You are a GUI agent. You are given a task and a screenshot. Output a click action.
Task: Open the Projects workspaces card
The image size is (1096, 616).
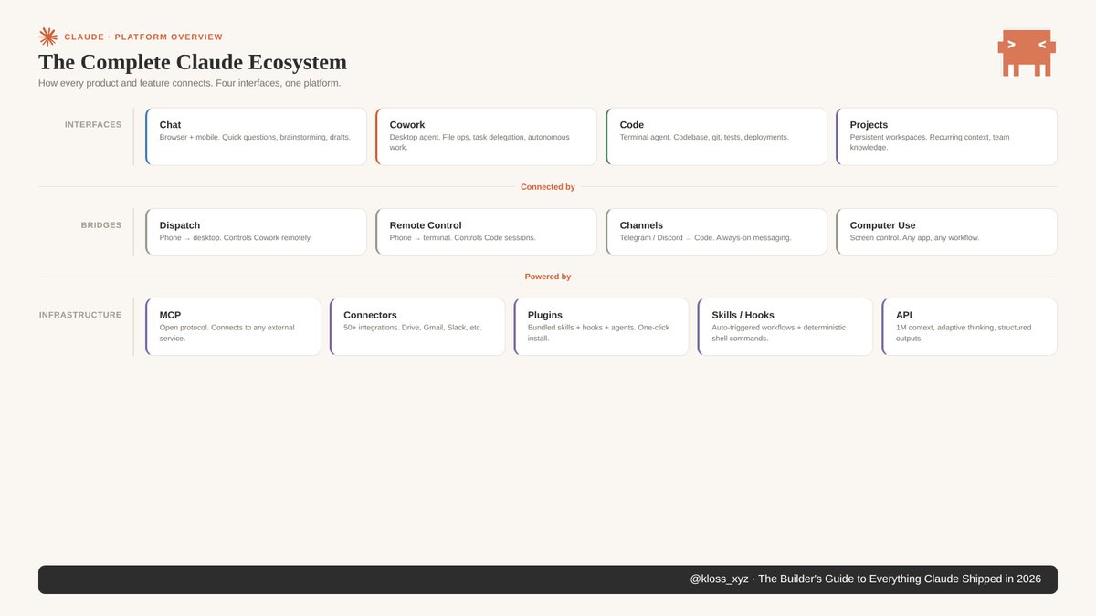[946, 137]
